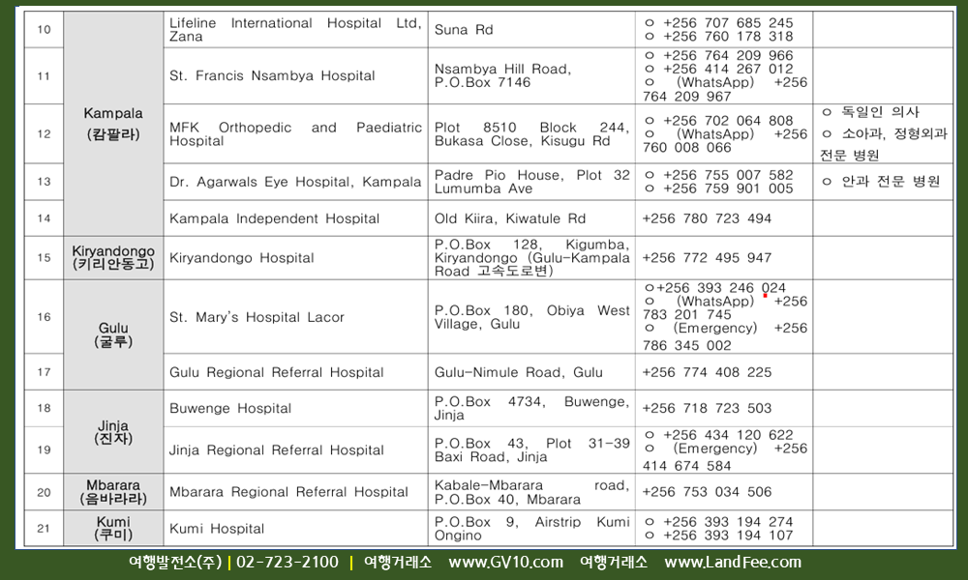Click the Kampala (캄팔라) region cell
This screenshot has width=968, height=580.
(113, 124)
